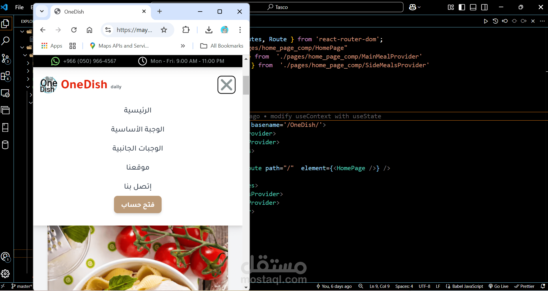Screen dimensions: 548x291
Task: Toggle the VS Code bottom panel
Action: [x=473, y=7]
